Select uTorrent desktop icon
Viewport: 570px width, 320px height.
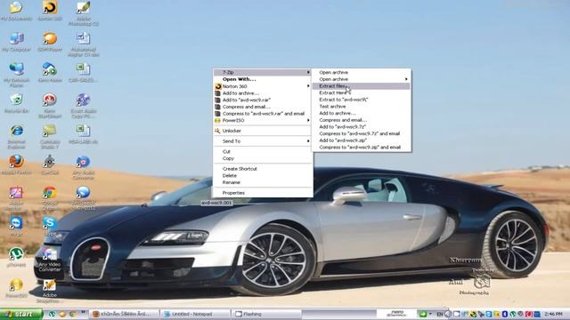click(x=16, y=258)
